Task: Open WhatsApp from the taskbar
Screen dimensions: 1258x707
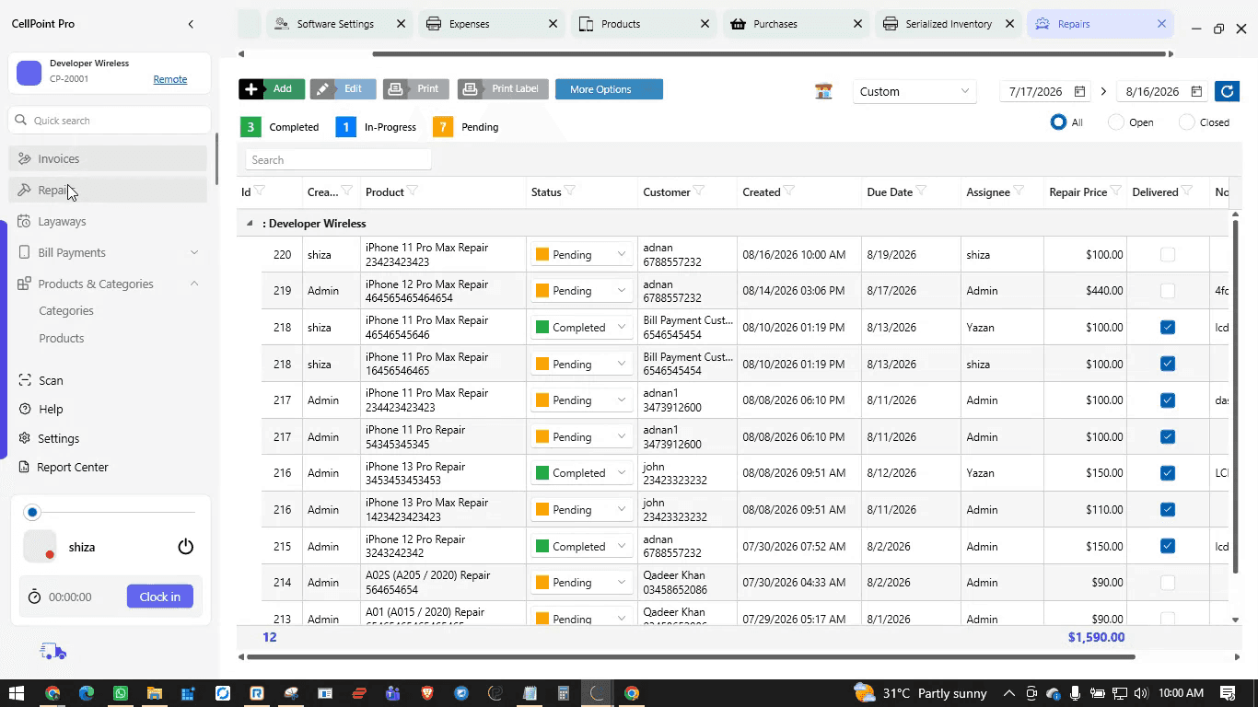Action: pos(121,693)
